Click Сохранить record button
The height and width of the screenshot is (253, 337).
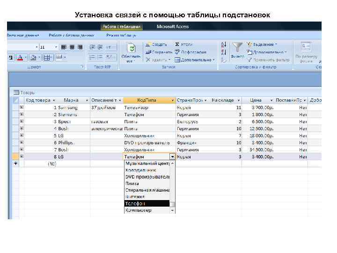159,52
